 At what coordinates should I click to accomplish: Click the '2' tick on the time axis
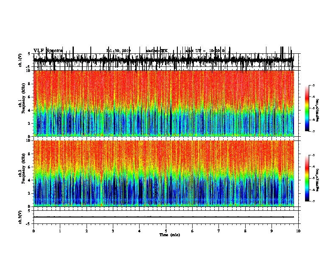87,231
